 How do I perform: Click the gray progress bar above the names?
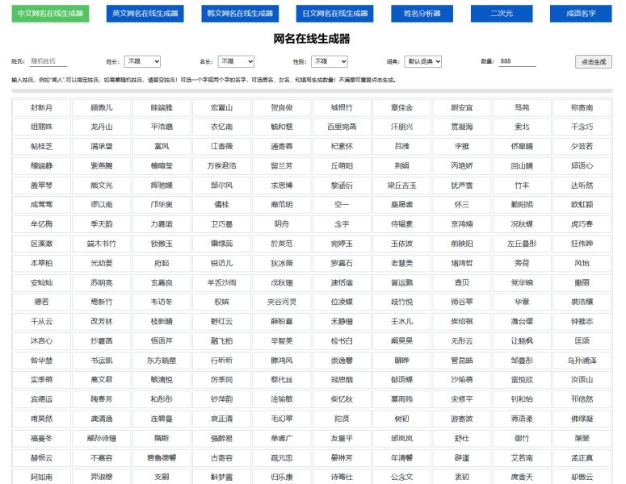pos(312,91)
